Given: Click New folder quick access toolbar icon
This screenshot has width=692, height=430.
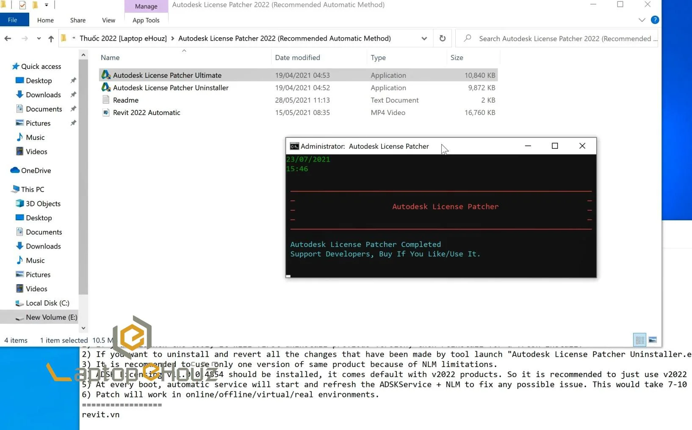Looking at the screenshot, I should point(35,5).
